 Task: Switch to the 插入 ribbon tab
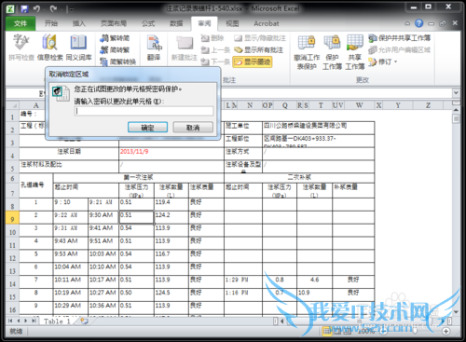78,23
